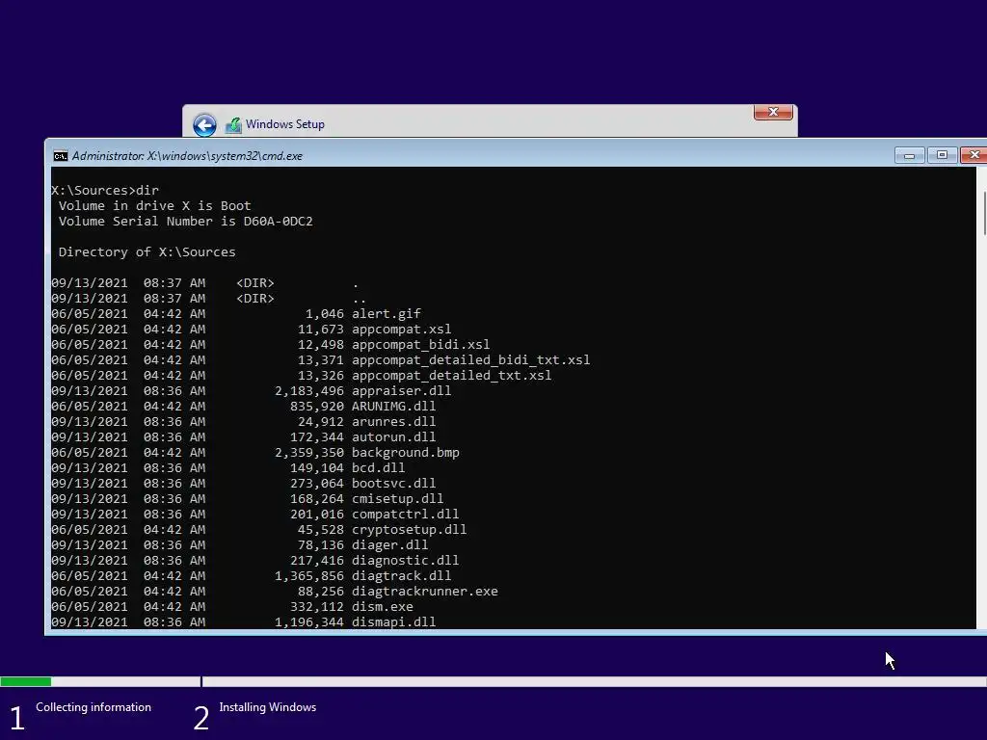Viewport: 987px width, 740px height.
Task: Click the arunres.dll file name
Action: [394, 422]
